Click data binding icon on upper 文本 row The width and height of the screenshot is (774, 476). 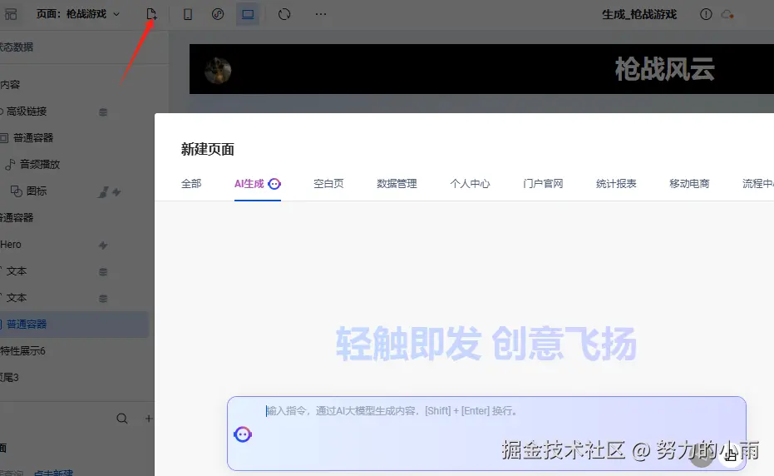click(x=103, y=272)
